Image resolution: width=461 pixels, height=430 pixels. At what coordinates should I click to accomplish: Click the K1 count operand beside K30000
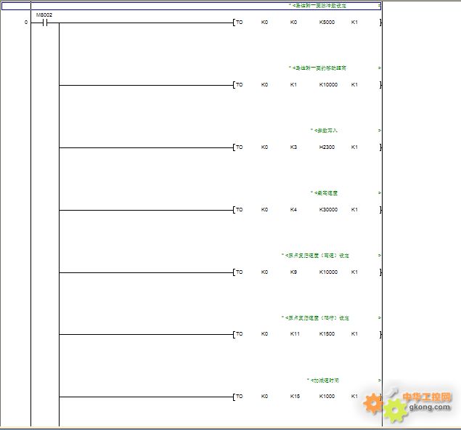(354, 210)
